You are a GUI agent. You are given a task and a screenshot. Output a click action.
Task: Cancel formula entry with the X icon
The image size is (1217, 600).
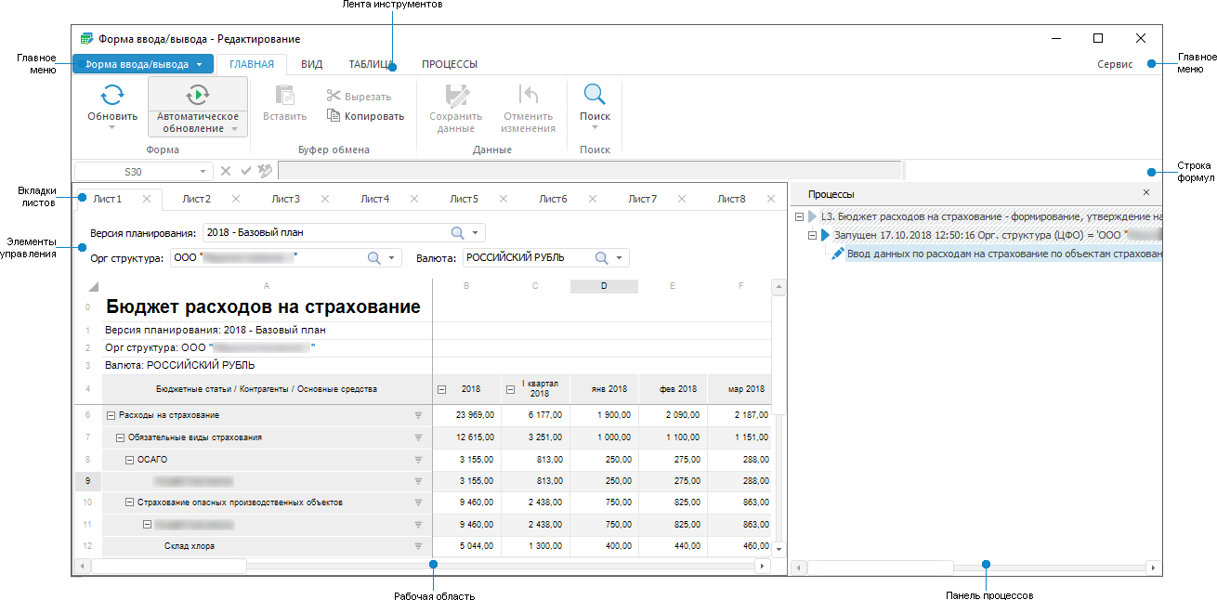coord(226,171)
